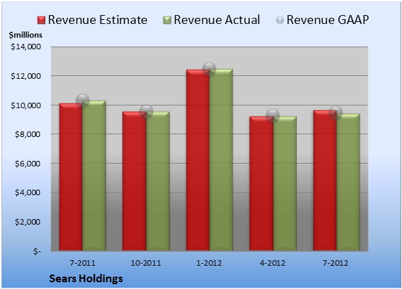
Task: Click the '4-2012' category label
Action: (x=273, y=263)
